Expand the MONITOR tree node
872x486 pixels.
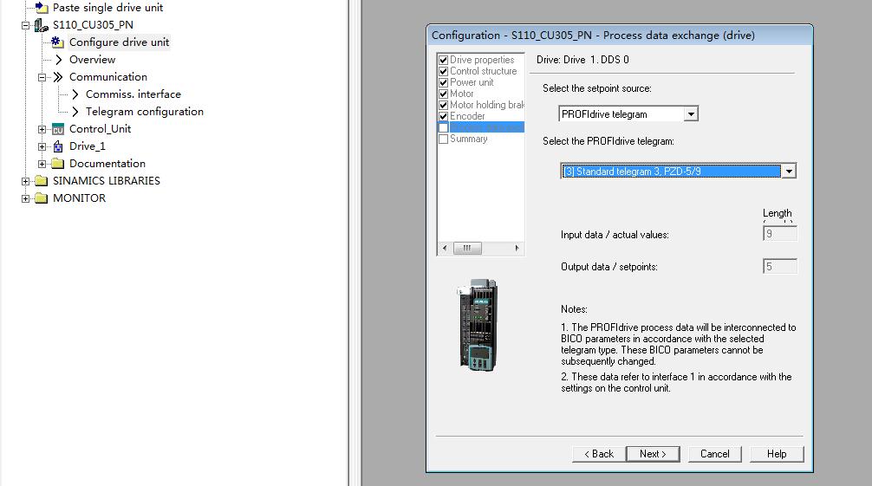tap(25, 198)
